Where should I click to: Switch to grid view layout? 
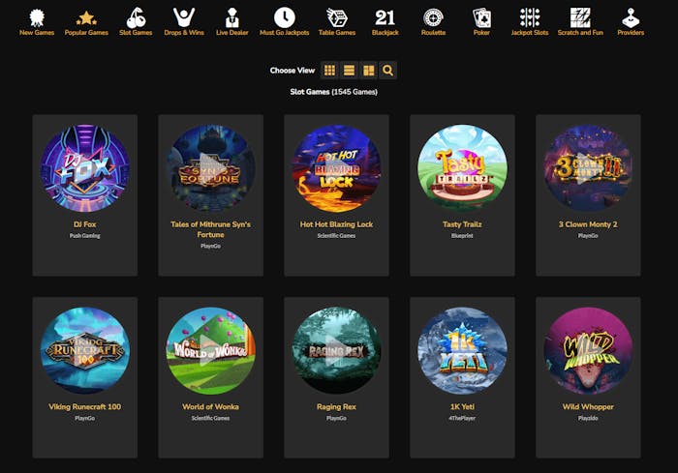pyautogui.click(x=329, y=70)
